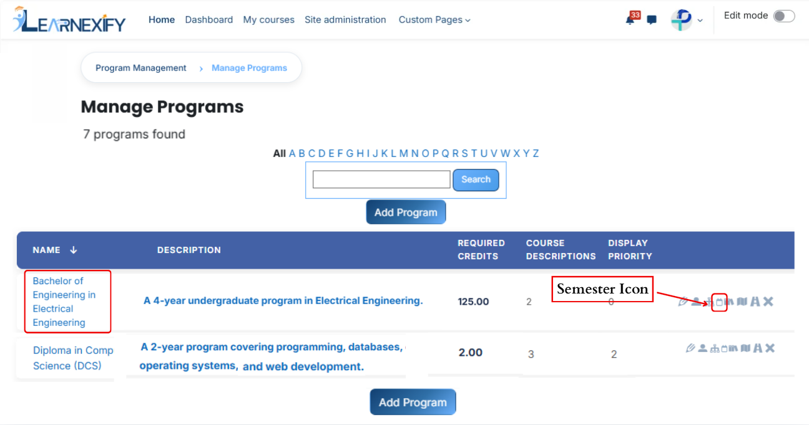Click map icon in Diploma in Comp Science row
809x425 pixels.
tap(745, 348)
